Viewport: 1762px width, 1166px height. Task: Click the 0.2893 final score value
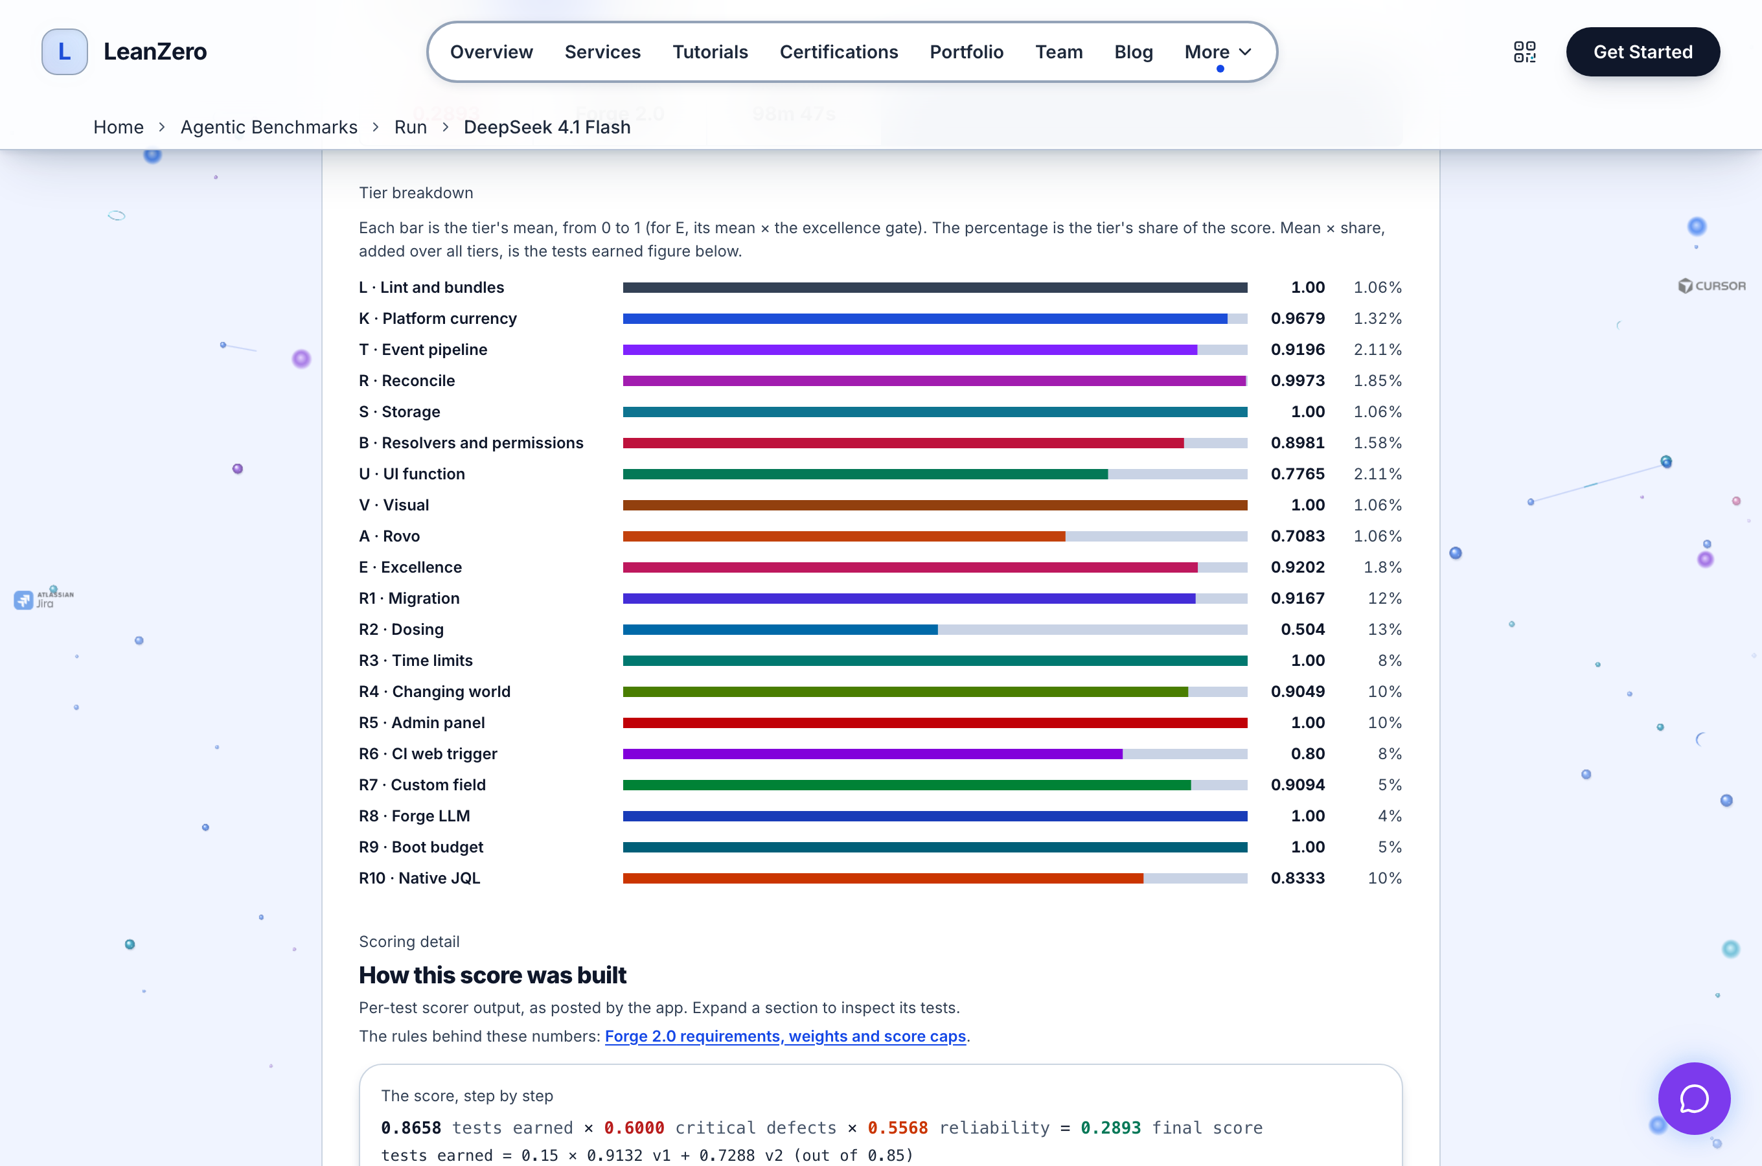tap(1110, 1127)
